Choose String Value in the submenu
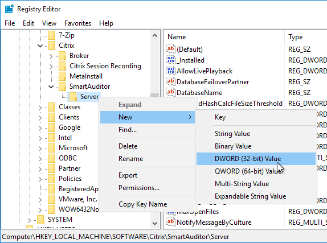The height and width of the screenshot is (243, 327). 256,134
